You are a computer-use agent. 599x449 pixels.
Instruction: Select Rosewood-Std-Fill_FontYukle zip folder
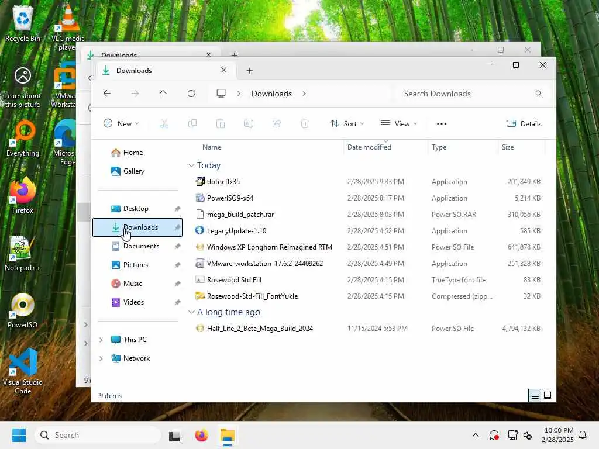(x=252, y=296)
